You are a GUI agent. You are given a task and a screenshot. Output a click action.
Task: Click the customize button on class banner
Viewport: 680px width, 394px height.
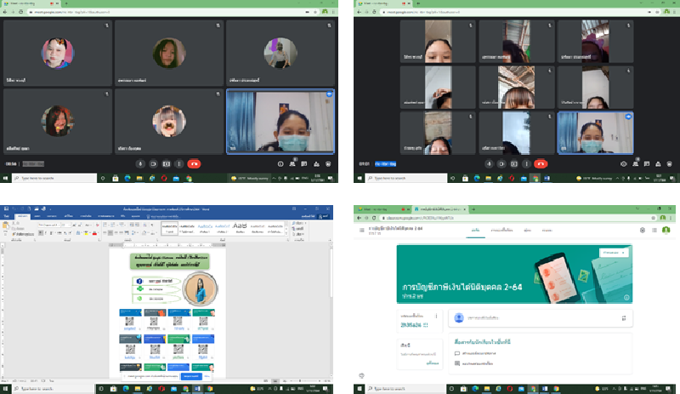(614, 252)
